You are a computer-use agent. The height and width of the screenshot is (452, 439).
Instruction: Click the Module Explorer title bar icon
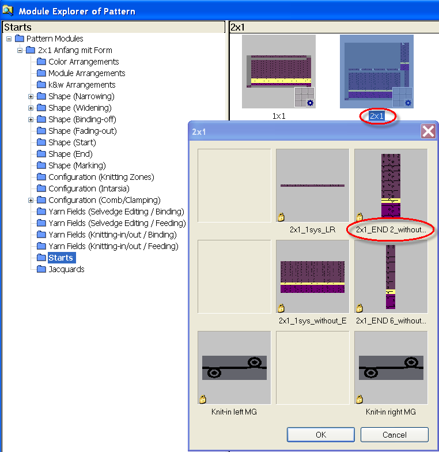8,10
